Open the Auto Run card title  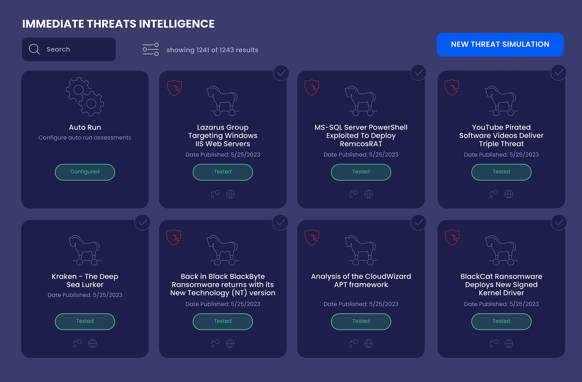85,127
